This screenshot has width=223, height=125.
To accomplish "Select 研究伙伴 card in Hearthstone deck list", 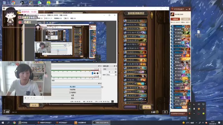I will (135, 25).
